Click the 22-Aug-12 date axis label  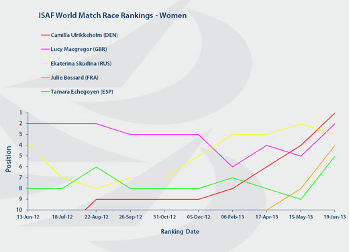(x=97, y=217)
